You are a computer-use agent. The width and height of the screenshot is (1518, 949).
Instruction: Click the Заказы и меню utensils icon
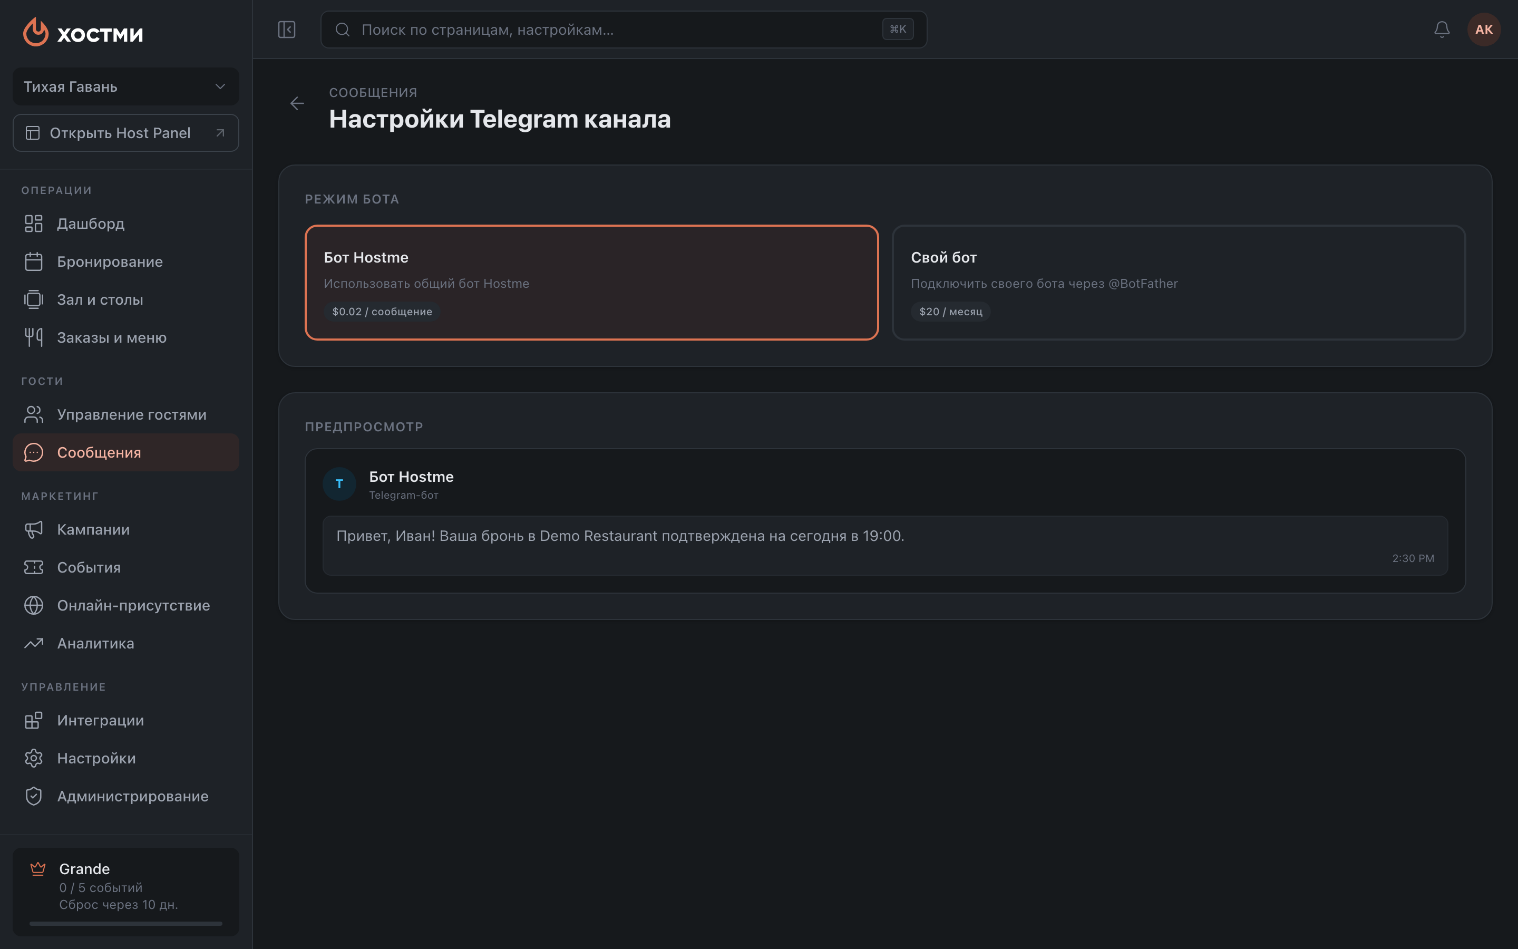point(34,337)
